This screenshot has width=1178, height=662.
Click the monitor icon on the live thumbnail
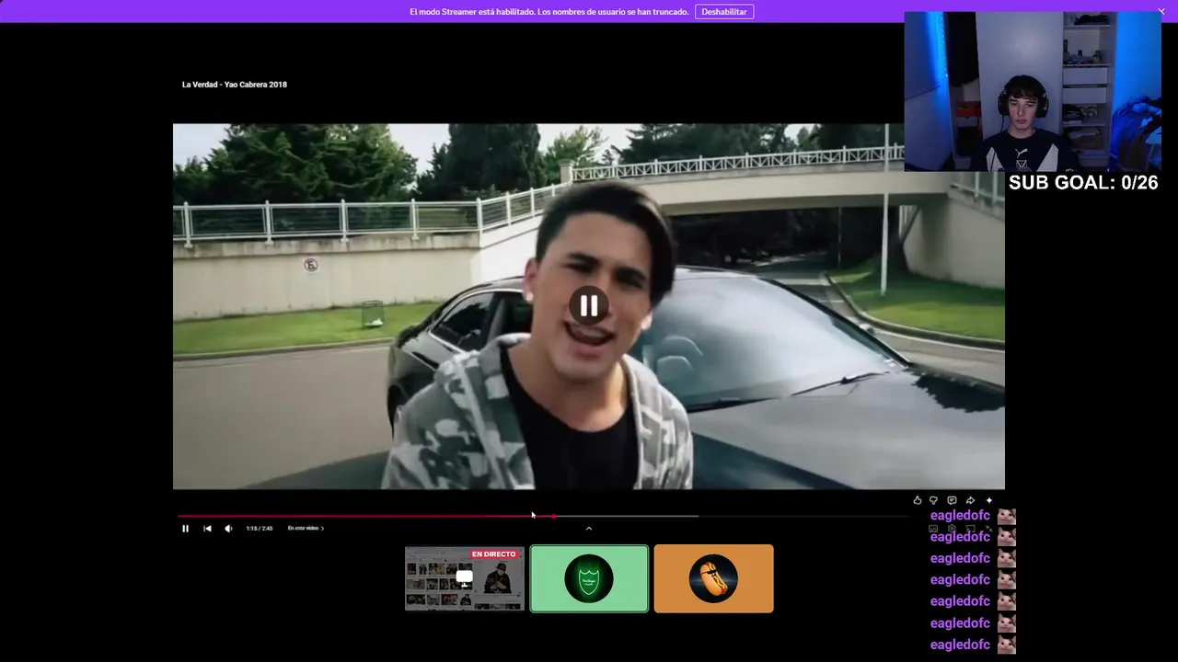[x=465, y=577]
